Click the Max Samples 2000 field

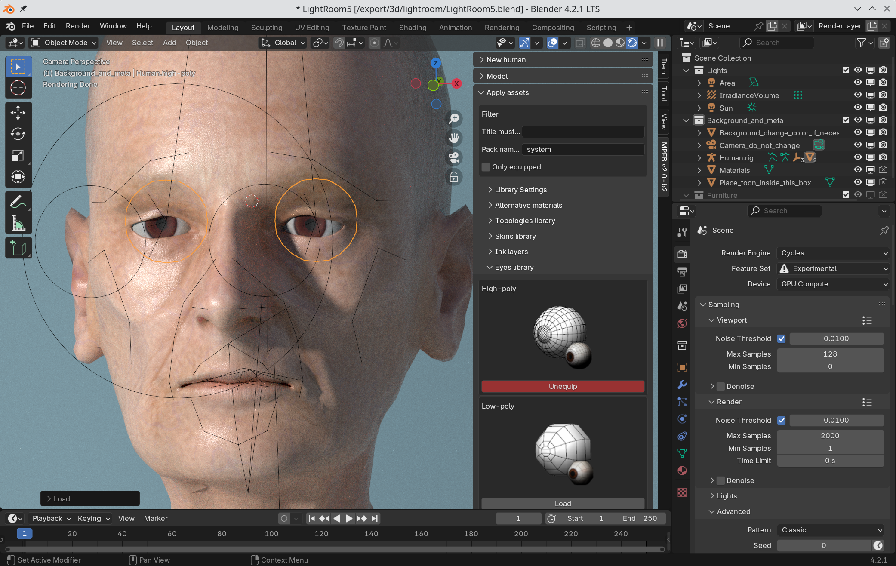(x=830, y=436)
